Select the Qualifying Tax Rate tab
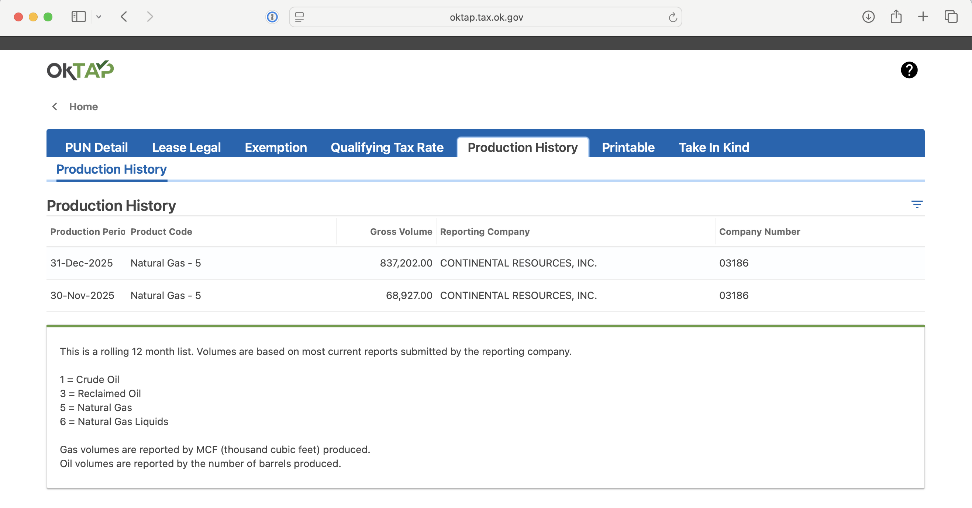The image size is (972, 508). point(387,147)
